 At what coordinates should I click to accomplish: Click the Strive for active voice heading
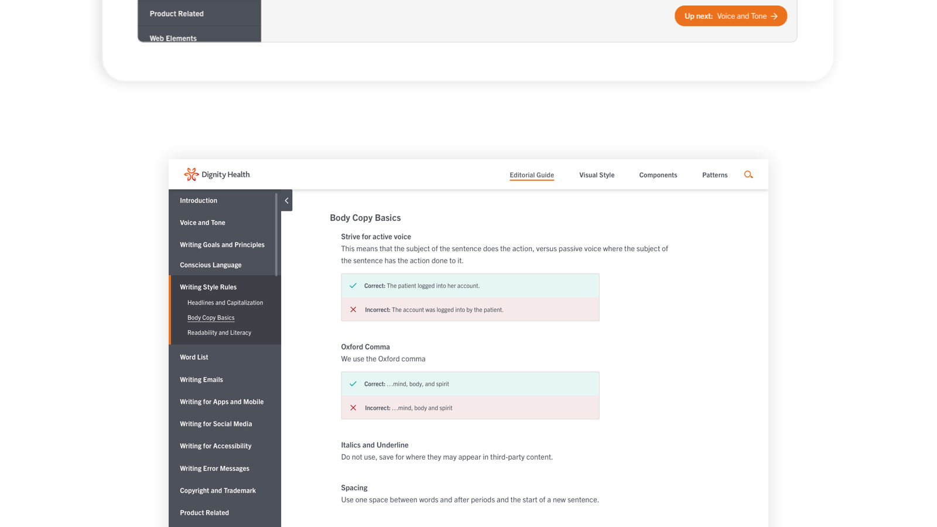[x=376, y=237]
